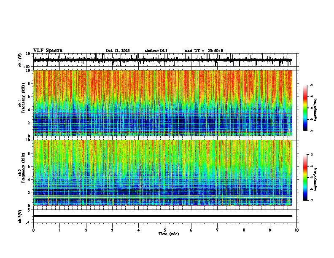Click time axis tick label "1"

point(59,230)
